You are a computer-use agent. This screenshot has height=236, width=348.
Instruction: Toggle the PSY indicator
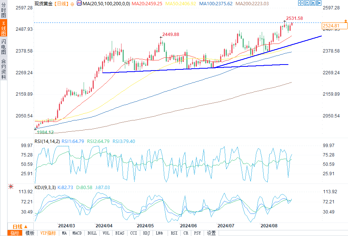click(197, 233)
